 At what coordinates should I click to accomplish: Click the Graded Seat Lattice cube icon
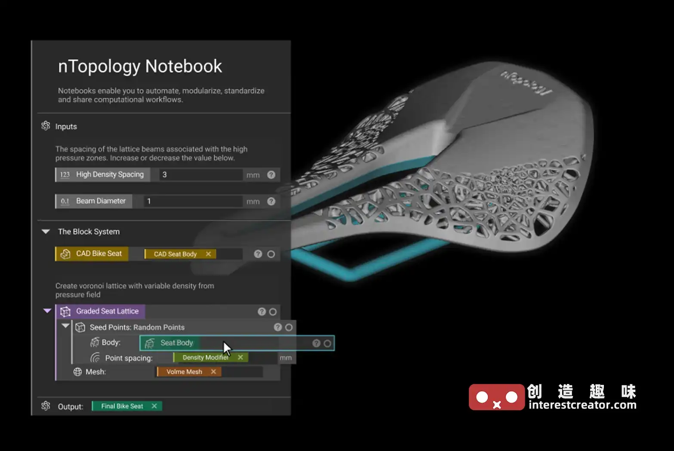[65, 311]
